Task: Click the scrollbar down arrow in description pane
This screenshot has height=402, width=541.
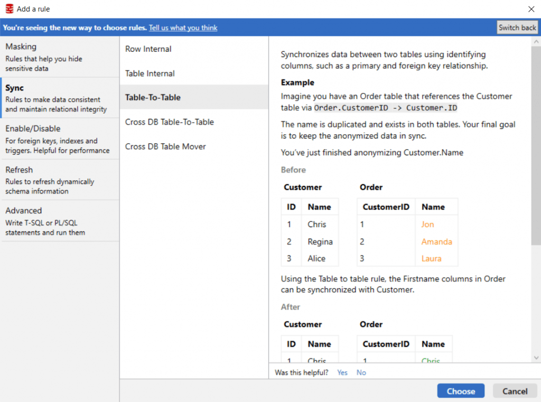Action: coord(536,358)
